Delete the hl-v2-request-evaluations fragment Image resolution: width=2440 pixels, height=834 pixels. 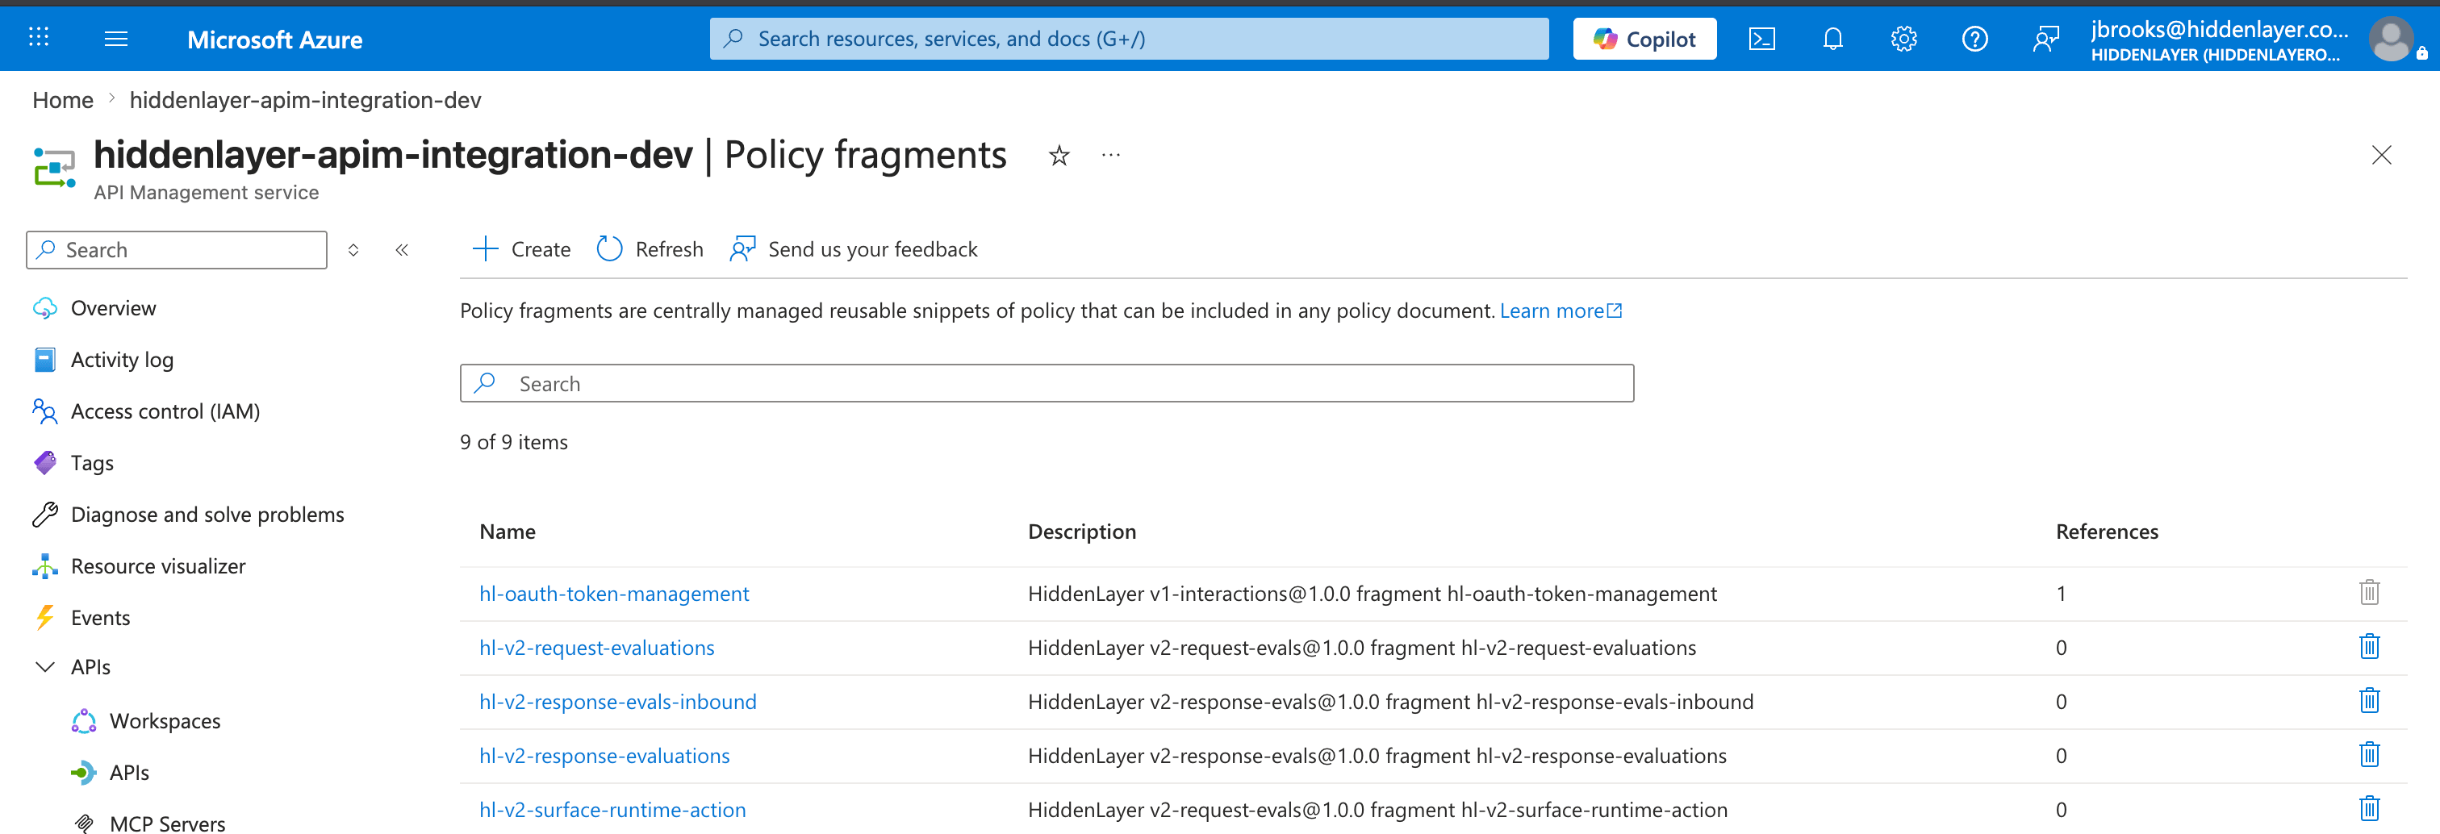point(2368,647)
